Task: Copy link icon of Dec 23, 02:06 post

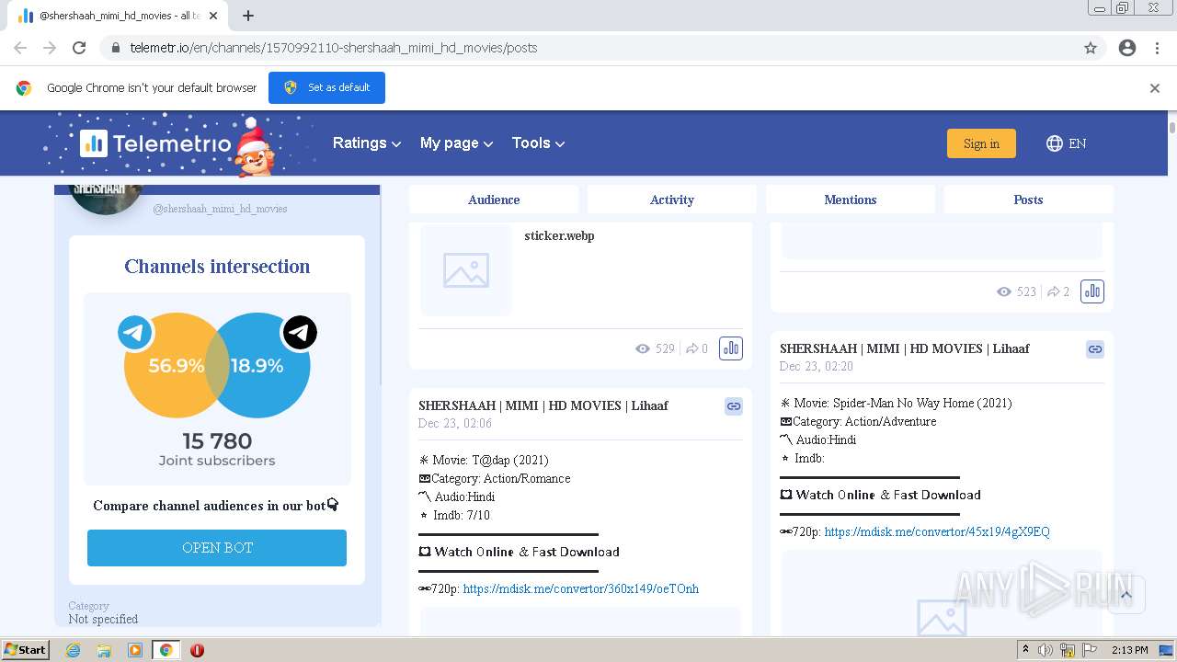Action: click(734, 405)
